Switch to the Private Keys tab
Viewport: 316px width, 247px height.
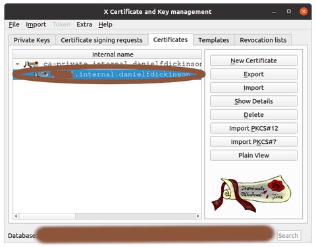(32, 40)
